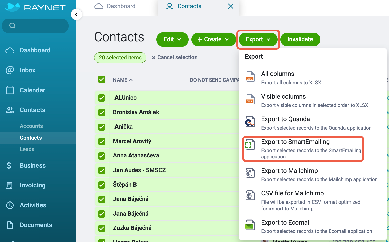Open the Edit dropdown button
The width and height of the screenshot is (389, 242).
(x=172, y=39)
